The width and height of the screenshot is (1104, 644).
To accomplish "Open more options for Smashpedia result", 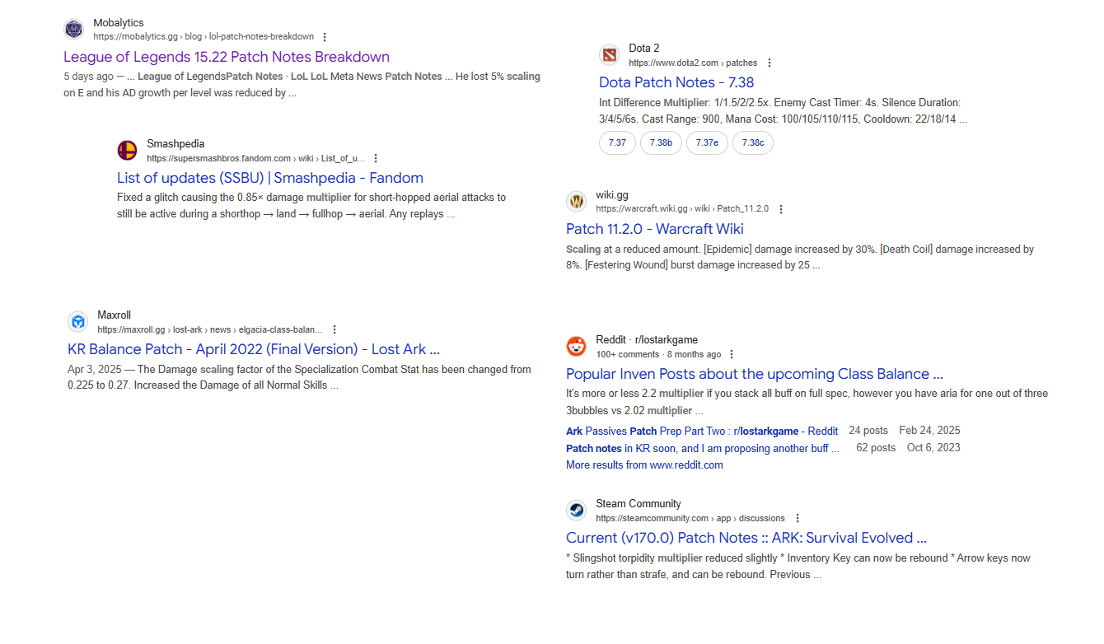I will (376, 158).
